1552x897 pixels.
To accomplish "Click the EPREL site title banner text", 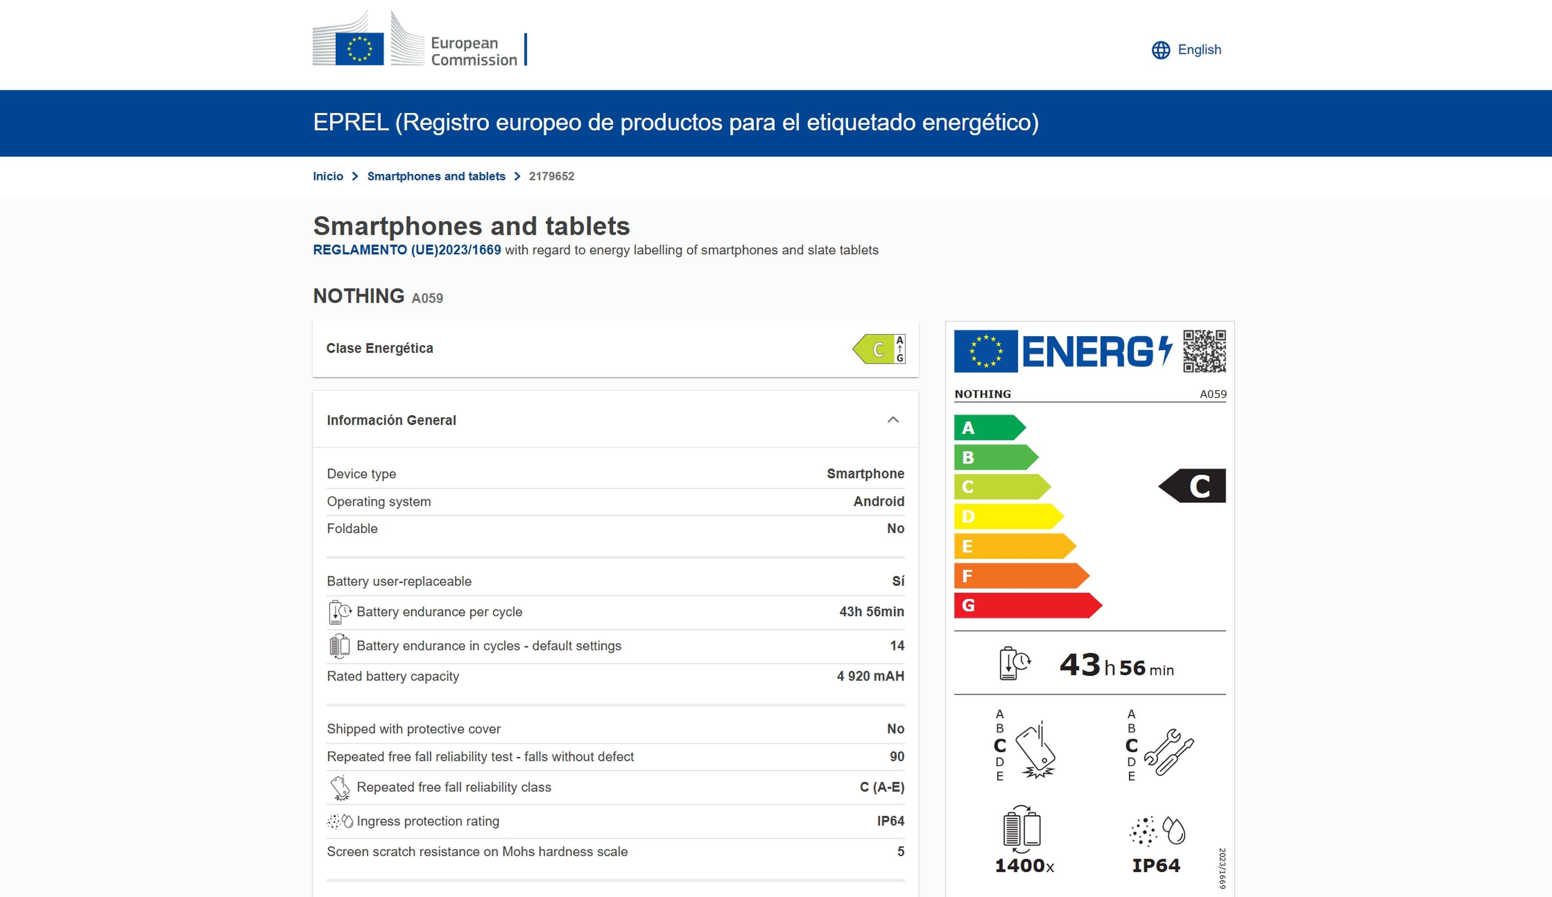I will point(676,122).
